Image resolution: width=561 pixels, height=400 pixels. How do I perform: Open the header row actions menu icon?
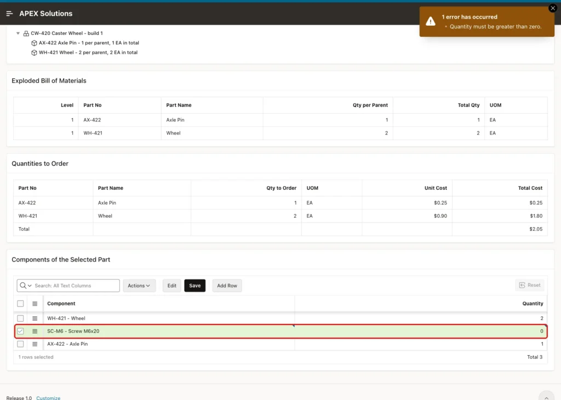click(x=35, y=304)
